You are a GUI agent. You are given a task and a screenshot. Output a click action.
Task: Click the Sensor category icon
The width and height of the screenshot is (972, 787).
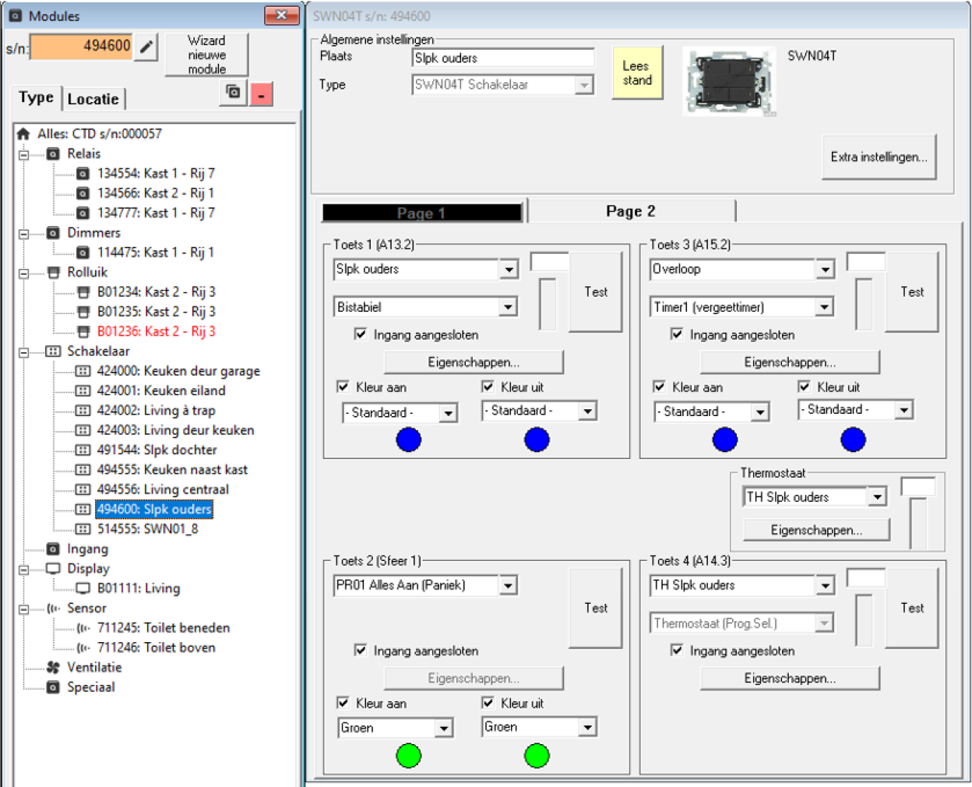[x=53, y=608]
